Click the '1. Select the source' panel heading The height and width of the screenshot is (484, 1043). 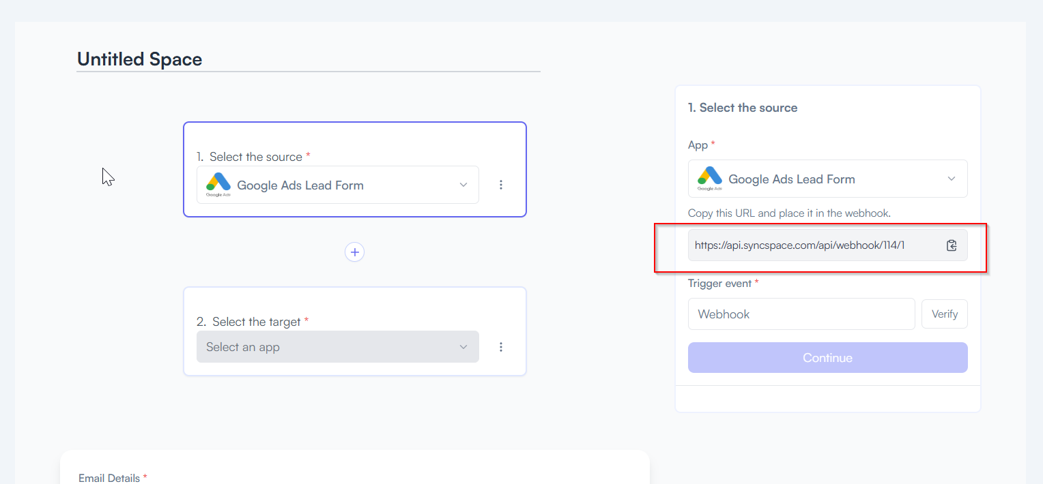(x=743, y=108)
